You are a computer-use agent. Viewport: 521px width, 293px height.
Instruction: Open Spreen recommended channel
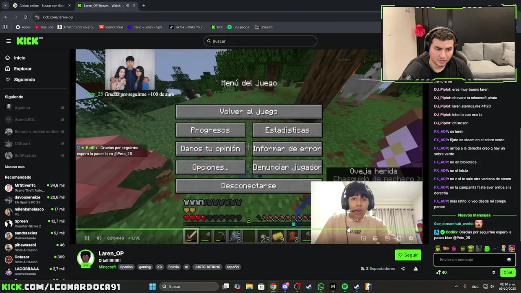pyautogui.click(x=35, y=223)
